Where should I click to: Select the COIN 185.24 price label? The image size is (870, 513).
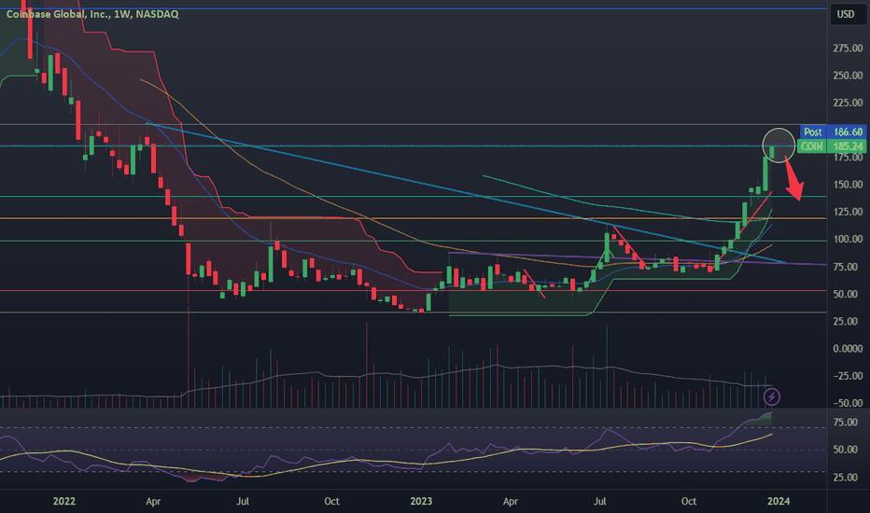tap(832, 146)
